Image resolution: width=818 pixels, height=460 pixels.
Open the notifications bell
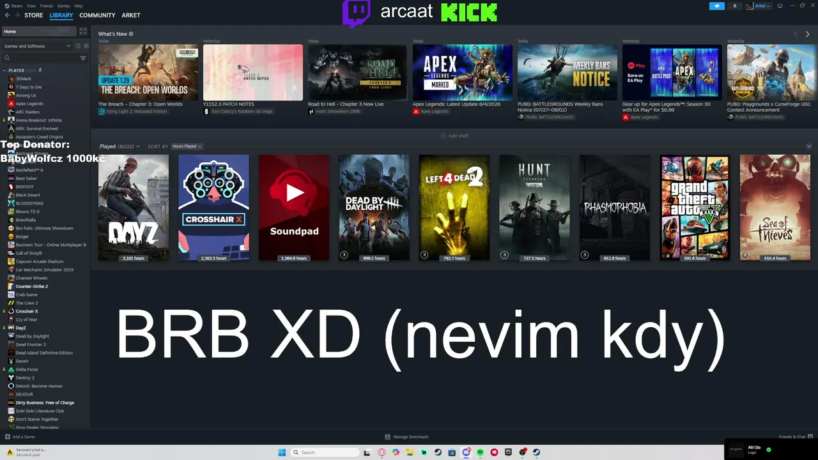pyautogui.click(x=734, y=6)
